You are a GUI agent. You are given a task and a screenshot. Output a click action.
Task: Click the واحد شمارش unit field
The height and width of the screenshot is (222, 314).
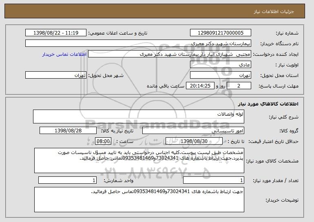[x=67, y=180]
